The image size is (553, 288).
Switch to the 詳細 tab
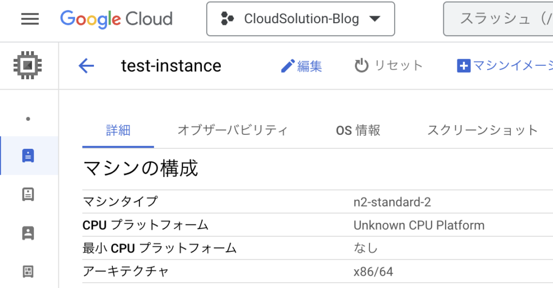(x=118, y=131)
